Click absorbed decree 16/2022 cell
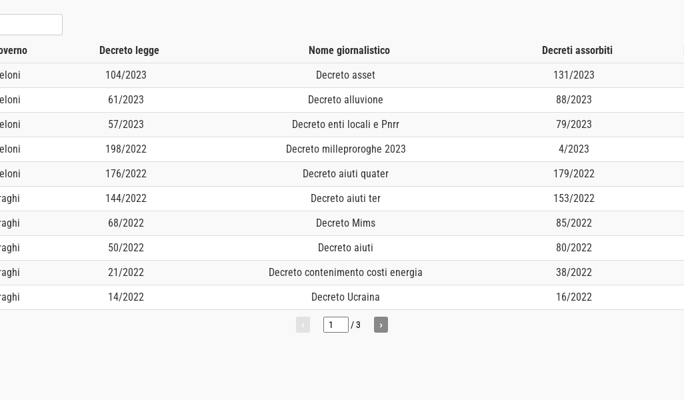This screenshot has height=400, width=684. [574, 297]
